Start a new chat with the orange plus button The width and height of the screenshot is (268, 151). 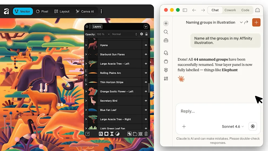256,23
